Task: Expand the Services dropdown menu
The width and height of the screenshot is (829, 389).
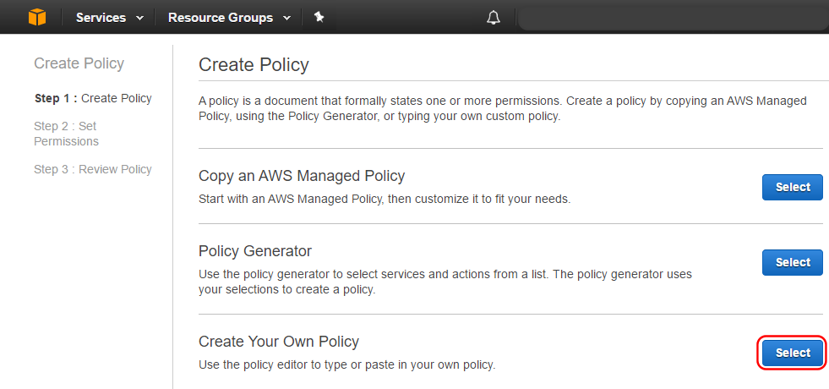Action: (x=110, y=18)
